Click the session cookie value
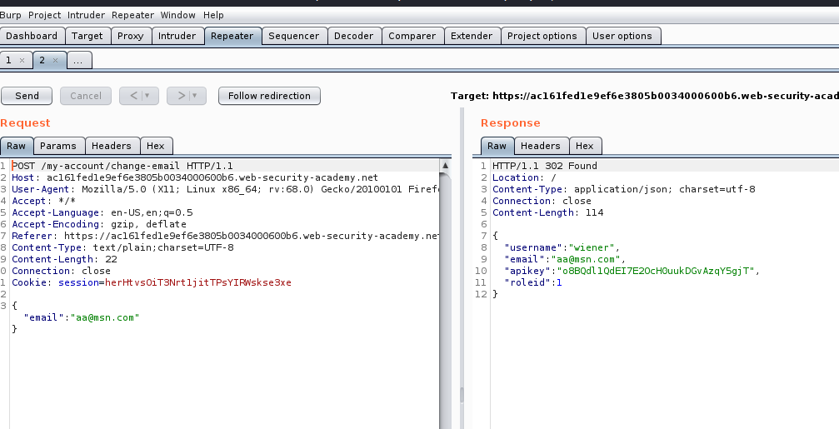This screenshot has height=429, width=839. pos(198,282)
